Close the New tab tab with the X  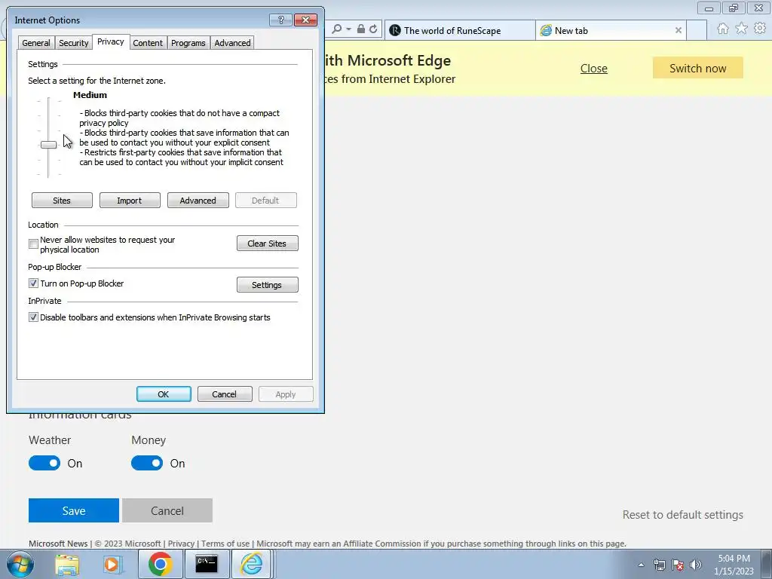(x=679, y=30)
